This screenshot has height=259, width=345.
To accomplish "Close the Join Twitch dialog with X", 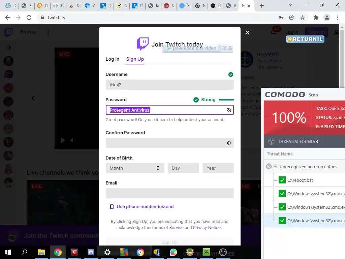I will pos(247,32).
